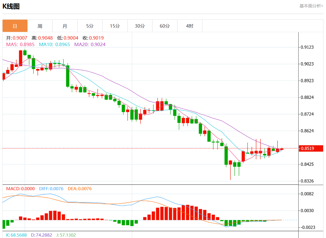Image resolution: width=326 pixels, height=238 pixels.
Task: Click the 0.9023 price axis label
Action: [x=307, y=64]
